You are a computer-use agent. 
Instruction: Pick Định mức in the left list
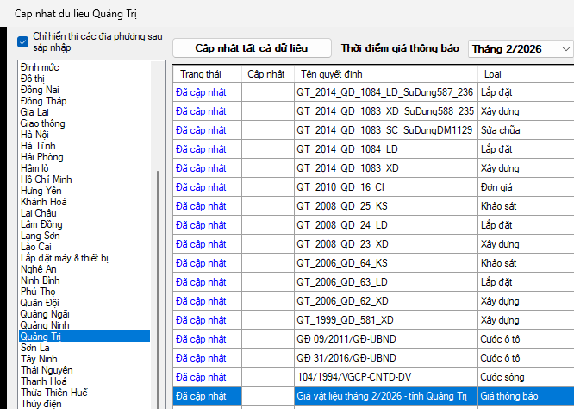pos(41,67)
